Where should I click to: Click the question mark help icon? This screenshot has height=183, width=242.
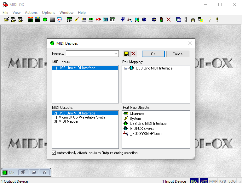tap(210, 20)
